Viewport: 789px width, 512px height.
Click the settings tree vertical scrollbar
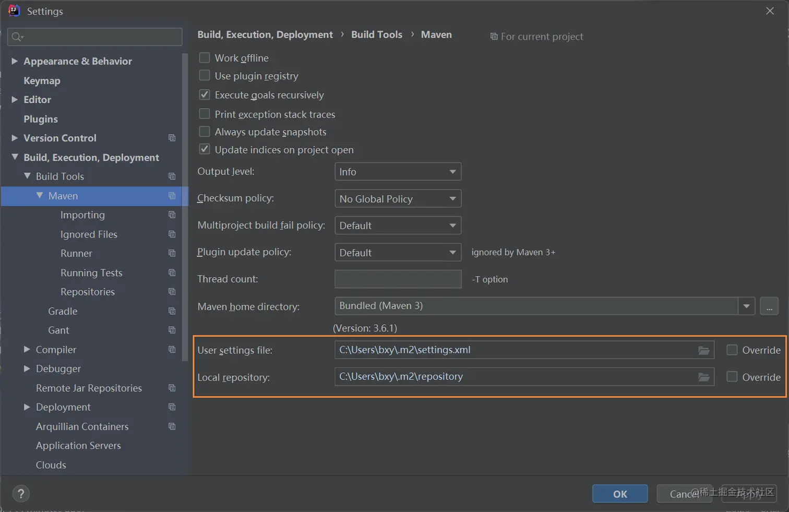[185, 207]
